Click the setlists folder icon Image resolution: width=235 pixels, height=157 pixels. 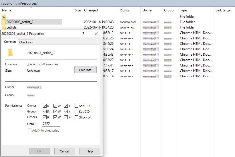click(4, 27)
